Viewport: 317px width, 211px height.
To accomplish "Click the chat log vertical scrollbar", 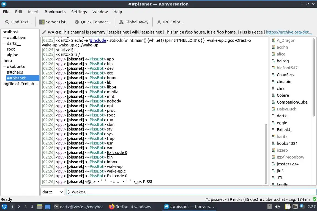I will pyautogui.click(x=266, y=154).
